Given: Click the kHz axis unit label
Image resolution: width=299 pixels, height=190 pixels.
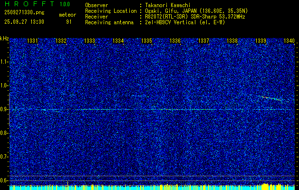Looking at the screenshot, I should coord(4,39).
